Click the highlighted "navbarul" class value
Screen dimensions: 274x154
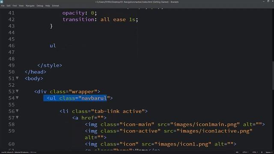(x=94, y=98)
